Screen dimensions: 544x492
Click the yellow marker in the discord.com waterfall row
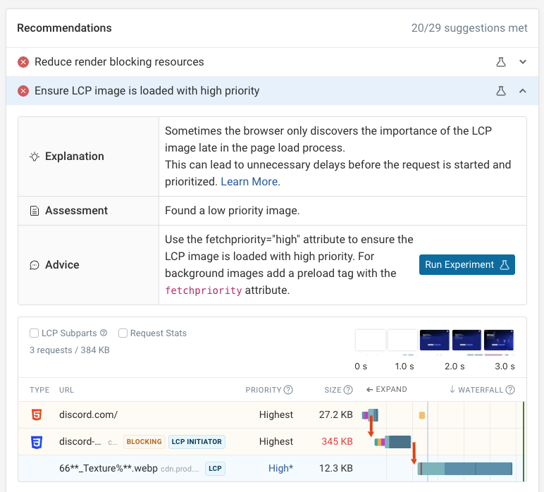[422, 415]
